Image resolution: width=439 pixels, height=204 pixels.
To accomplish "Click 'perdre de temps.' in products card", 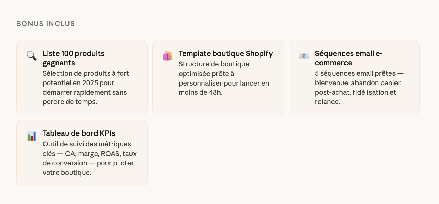I will pos(70,102).
